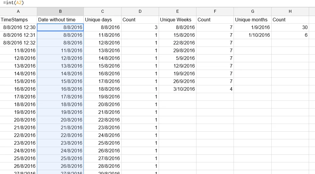Select column C header
This screenshot has height=174, width=315.
(x=103, y=12)
